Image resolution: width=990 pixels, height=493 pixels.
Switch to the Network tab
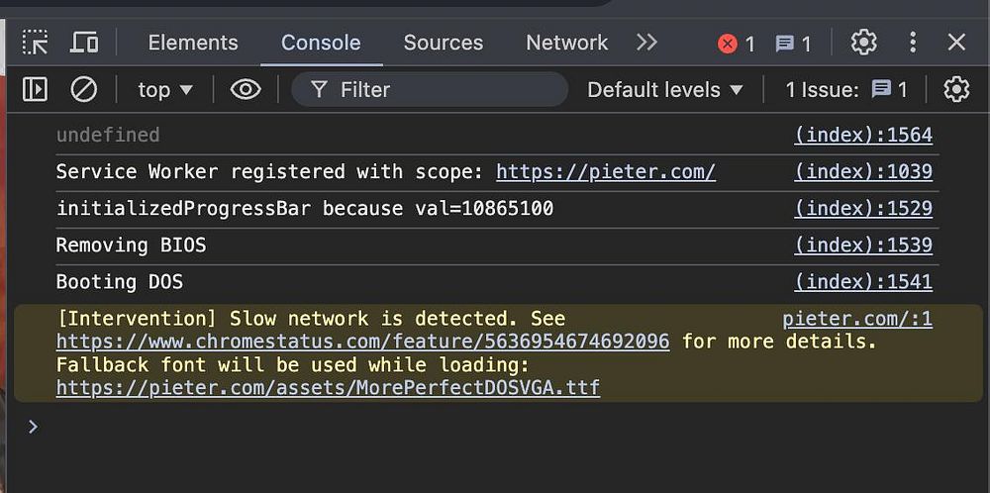pyautogui.click(x=566, y=43)
